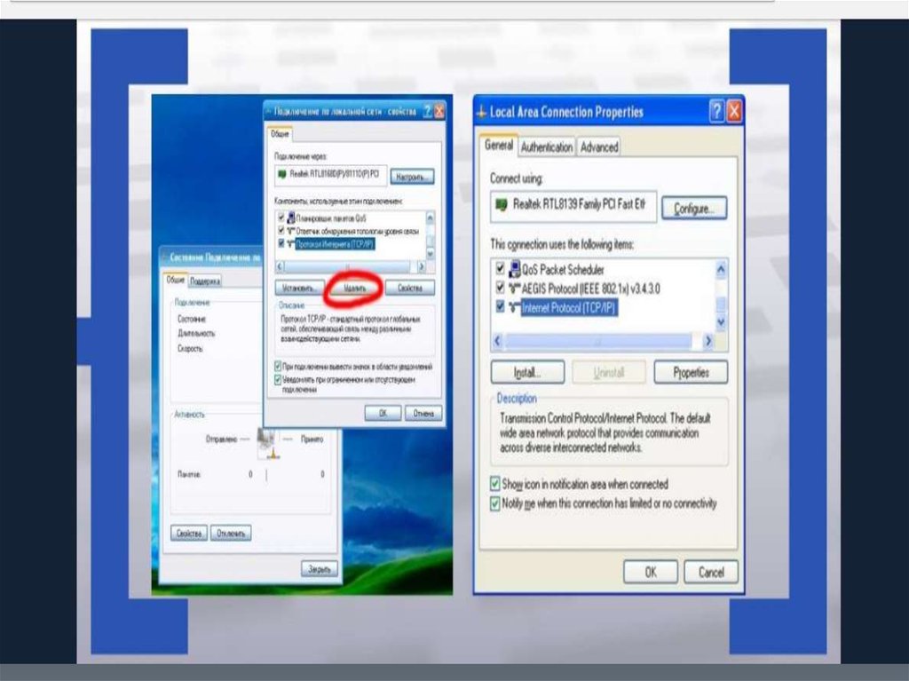Click right arrow of horizontal items scrollbar
The width and height of the screenshot is (909, 681).
[707, 341]
